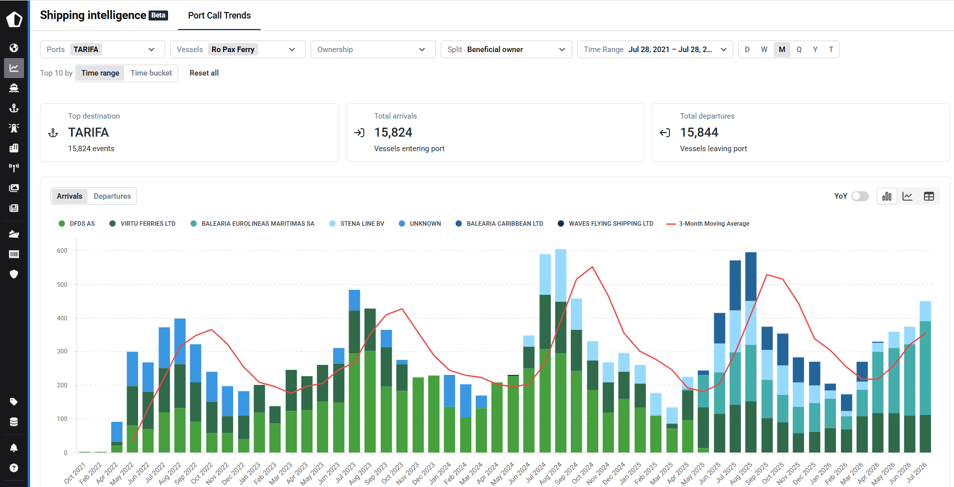Image resolution: width=954 pixels, height=487 pixels.
Task: Click the home logo icon in sidebar
Action: tap(14, 20)
